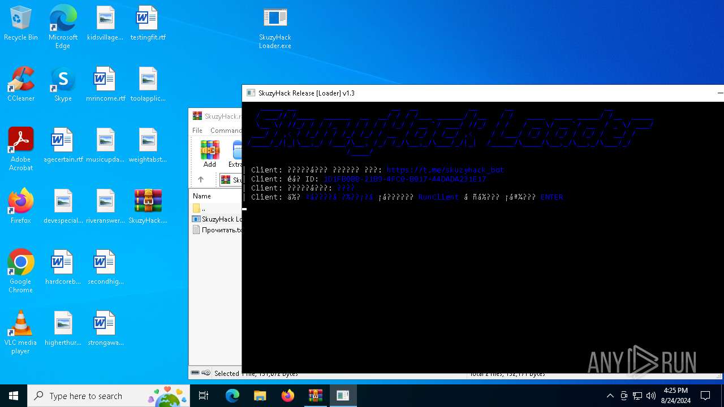The height and width of the screenshot is (407, 724).
Task: Switch to SkuzyHack loader taskbar button
Action: 343,396
